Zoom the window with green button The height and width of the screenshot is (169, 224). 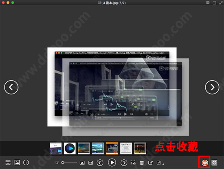pyautogui.click(x=13, y=2)
